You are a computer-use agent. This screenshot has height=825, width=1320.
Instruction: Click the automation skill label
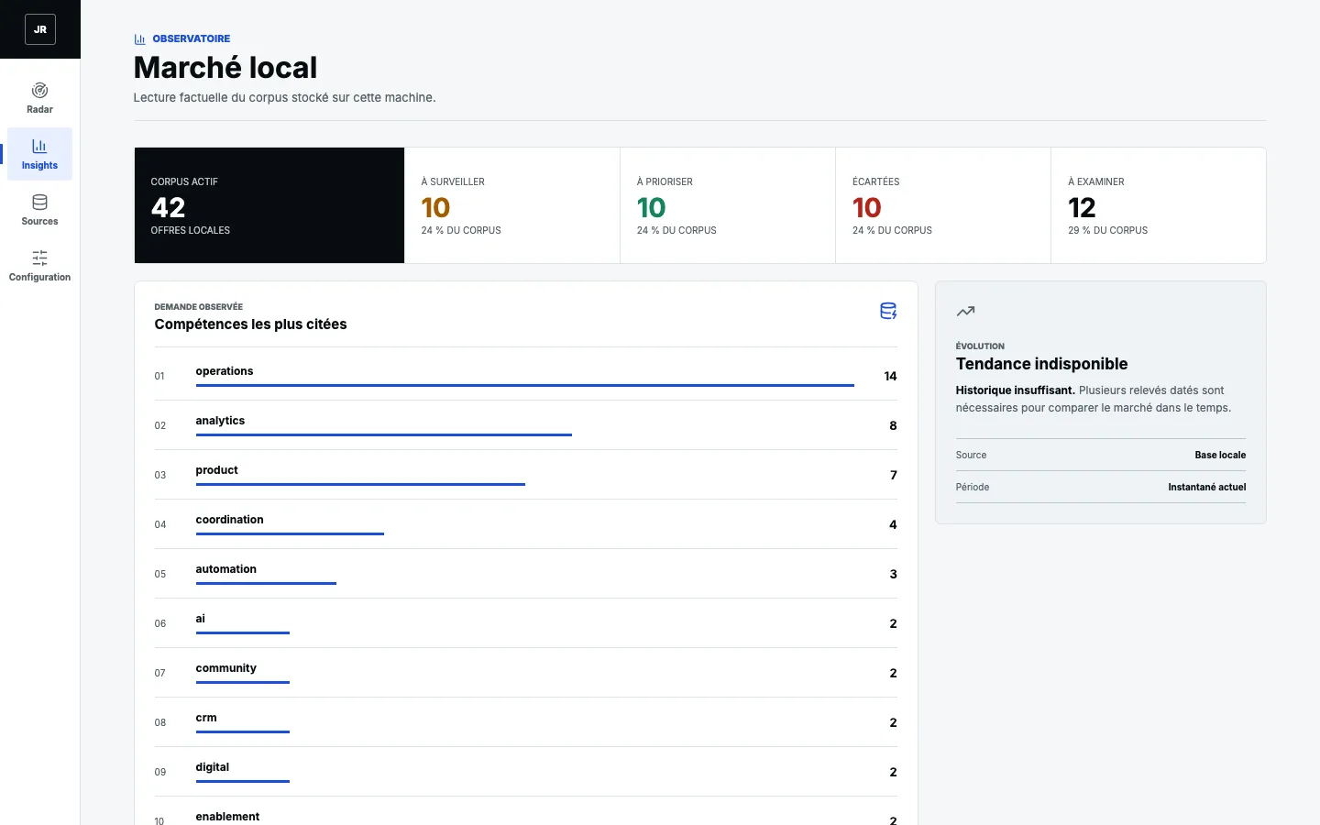tap(225, 569)
